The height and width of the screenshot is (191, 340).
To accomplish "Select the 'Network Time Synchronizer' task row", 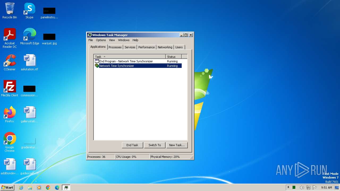I will click(138, 66).
